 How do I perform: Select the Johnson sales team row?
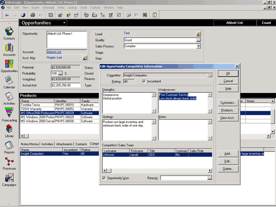(157, 155)
